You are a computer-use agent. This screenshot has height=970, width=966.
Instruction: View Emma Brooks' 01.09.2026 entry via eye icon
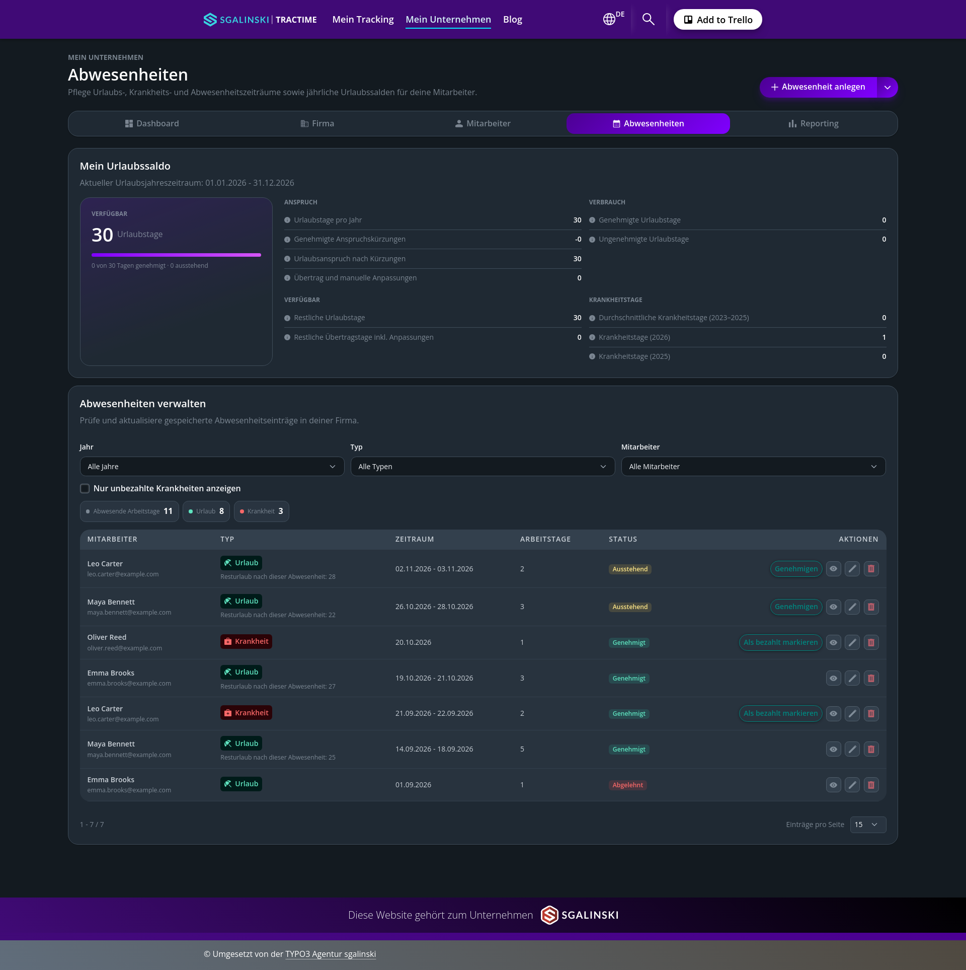click(x=834, y=785)
